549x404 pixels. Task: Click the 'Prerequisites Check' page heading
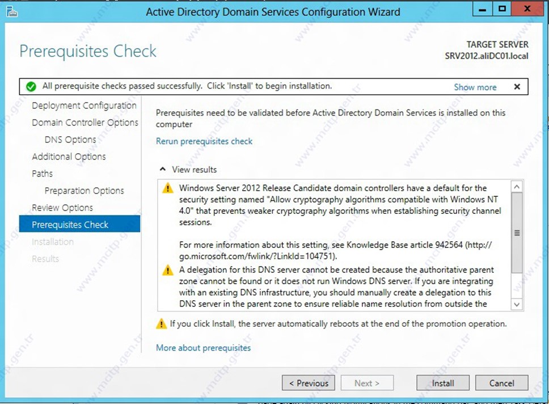(88, 51)
